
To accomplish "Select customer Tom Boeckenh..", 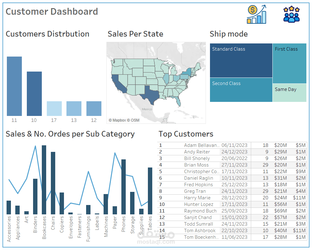I will pos(201,237).
